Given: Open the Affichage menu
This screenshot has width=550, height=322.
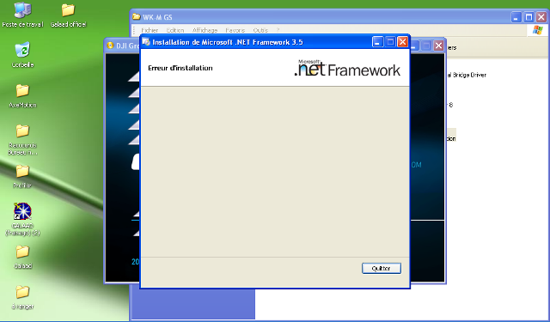Looking at the screenshot, I should pos(205,31).
